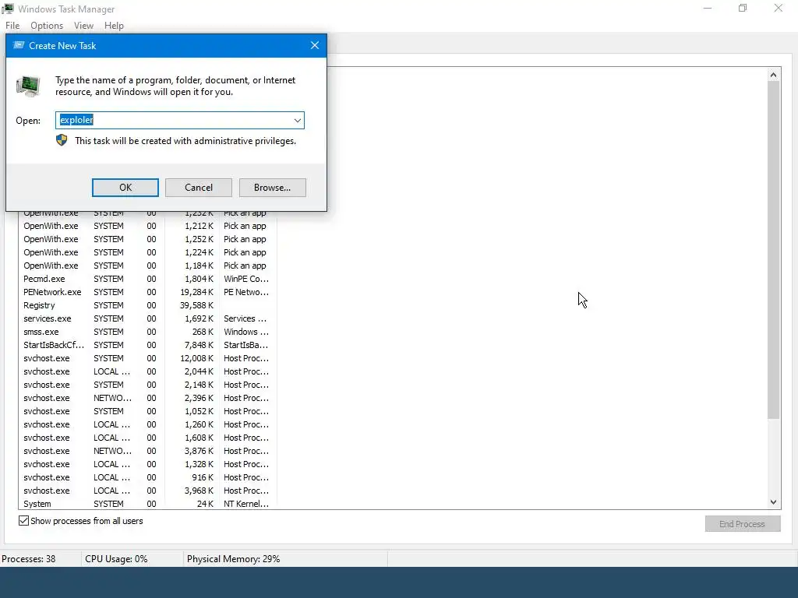Restore down the Task Manager window
Viewport: 798px width, 598px height.
click(x=743, y=8)
